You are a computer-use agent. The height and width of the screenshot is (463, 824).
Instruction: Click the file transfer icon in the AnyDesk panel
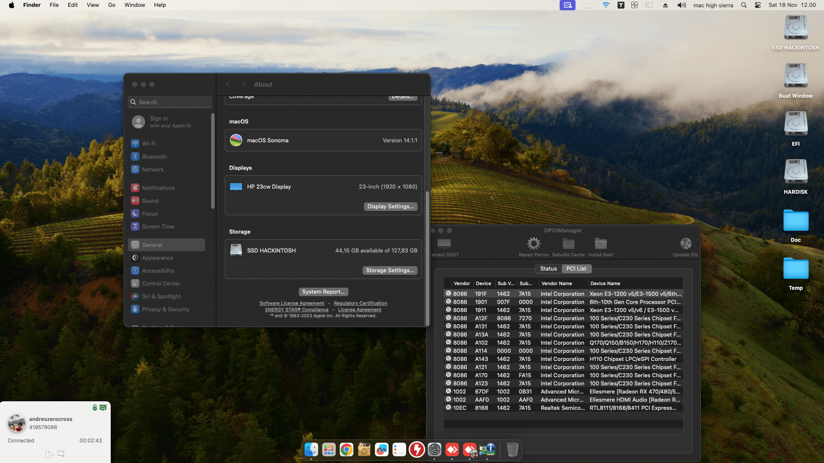click(x=49, y=454)
